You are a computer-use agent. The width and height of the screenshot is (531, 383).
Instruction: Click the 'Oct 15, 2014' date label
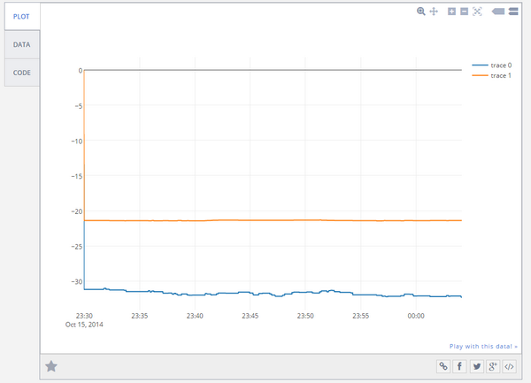[84, 325]
